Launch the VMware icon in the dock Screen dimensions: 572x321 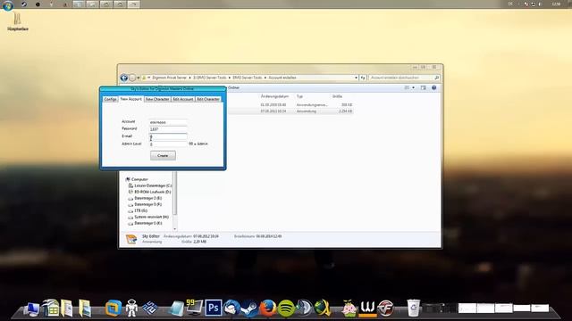tap(114, 309)
